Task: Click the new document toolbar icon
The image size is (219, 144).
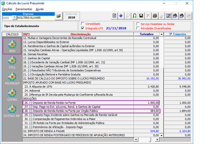Action: coord(114,16)
